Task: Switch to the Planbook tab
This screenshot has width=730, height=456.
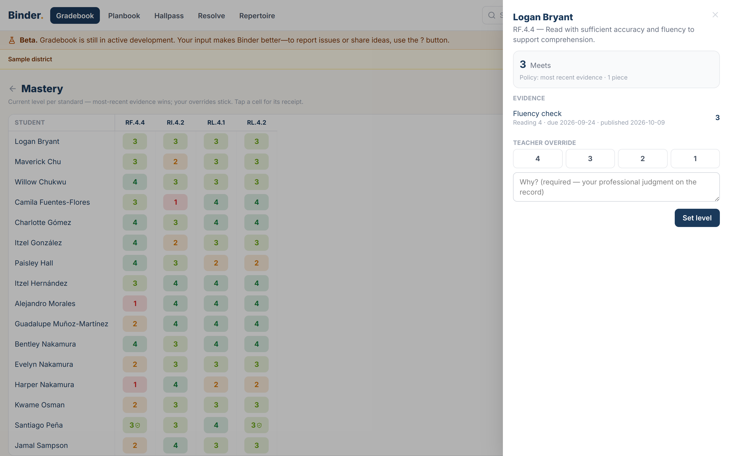Action: tap(124, 15)
